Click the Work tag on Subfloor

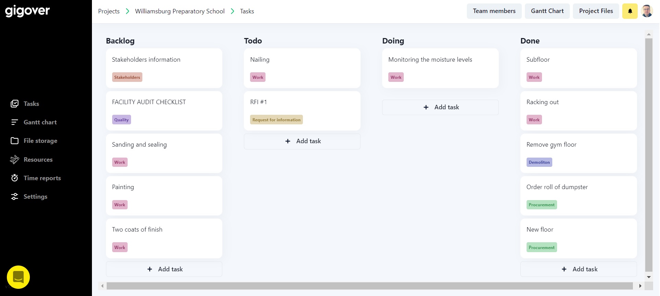(534, 77)
